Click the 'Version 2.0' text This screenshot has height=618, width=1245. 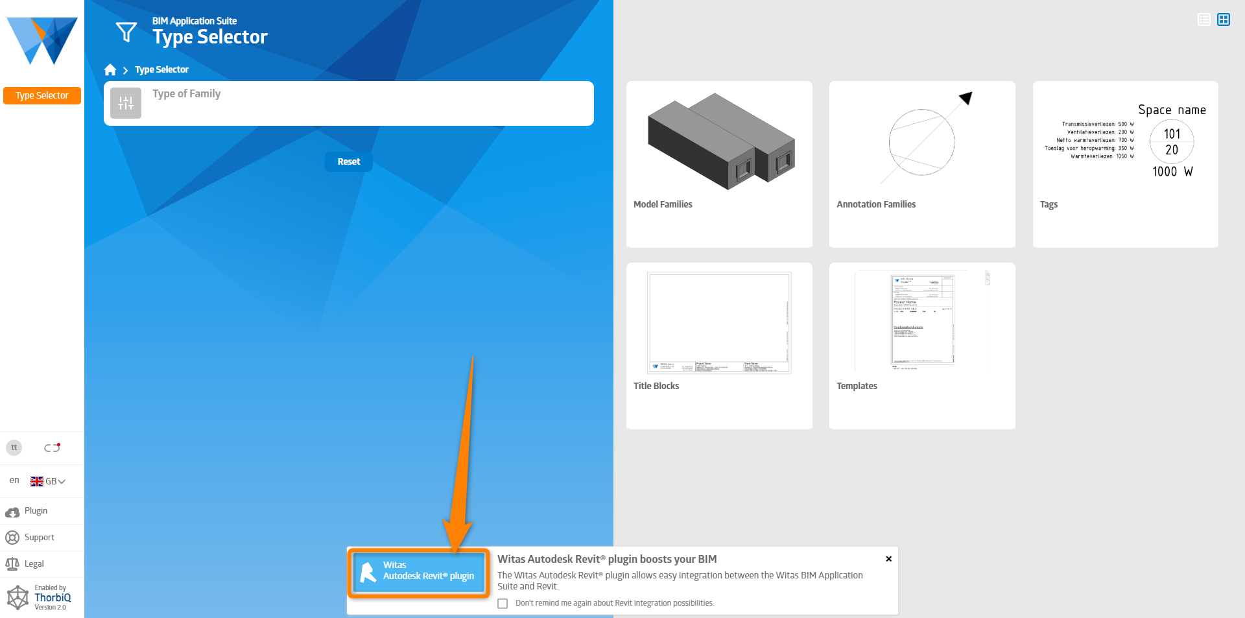click(51, 608)
